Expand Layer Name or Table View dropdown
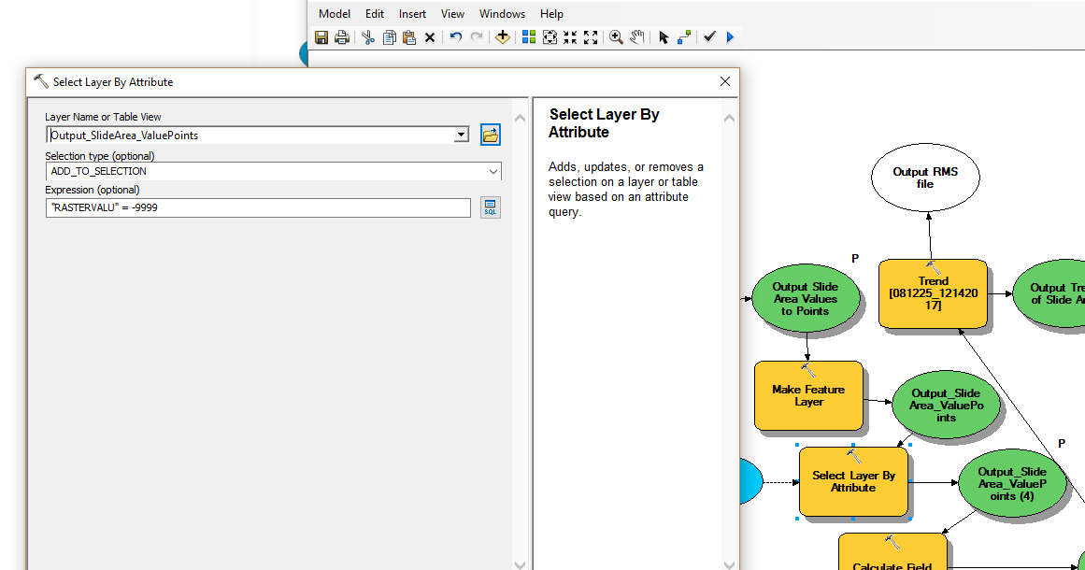Screen dimensions: 1085x570 pyautogui.click(x=462, y=135)
